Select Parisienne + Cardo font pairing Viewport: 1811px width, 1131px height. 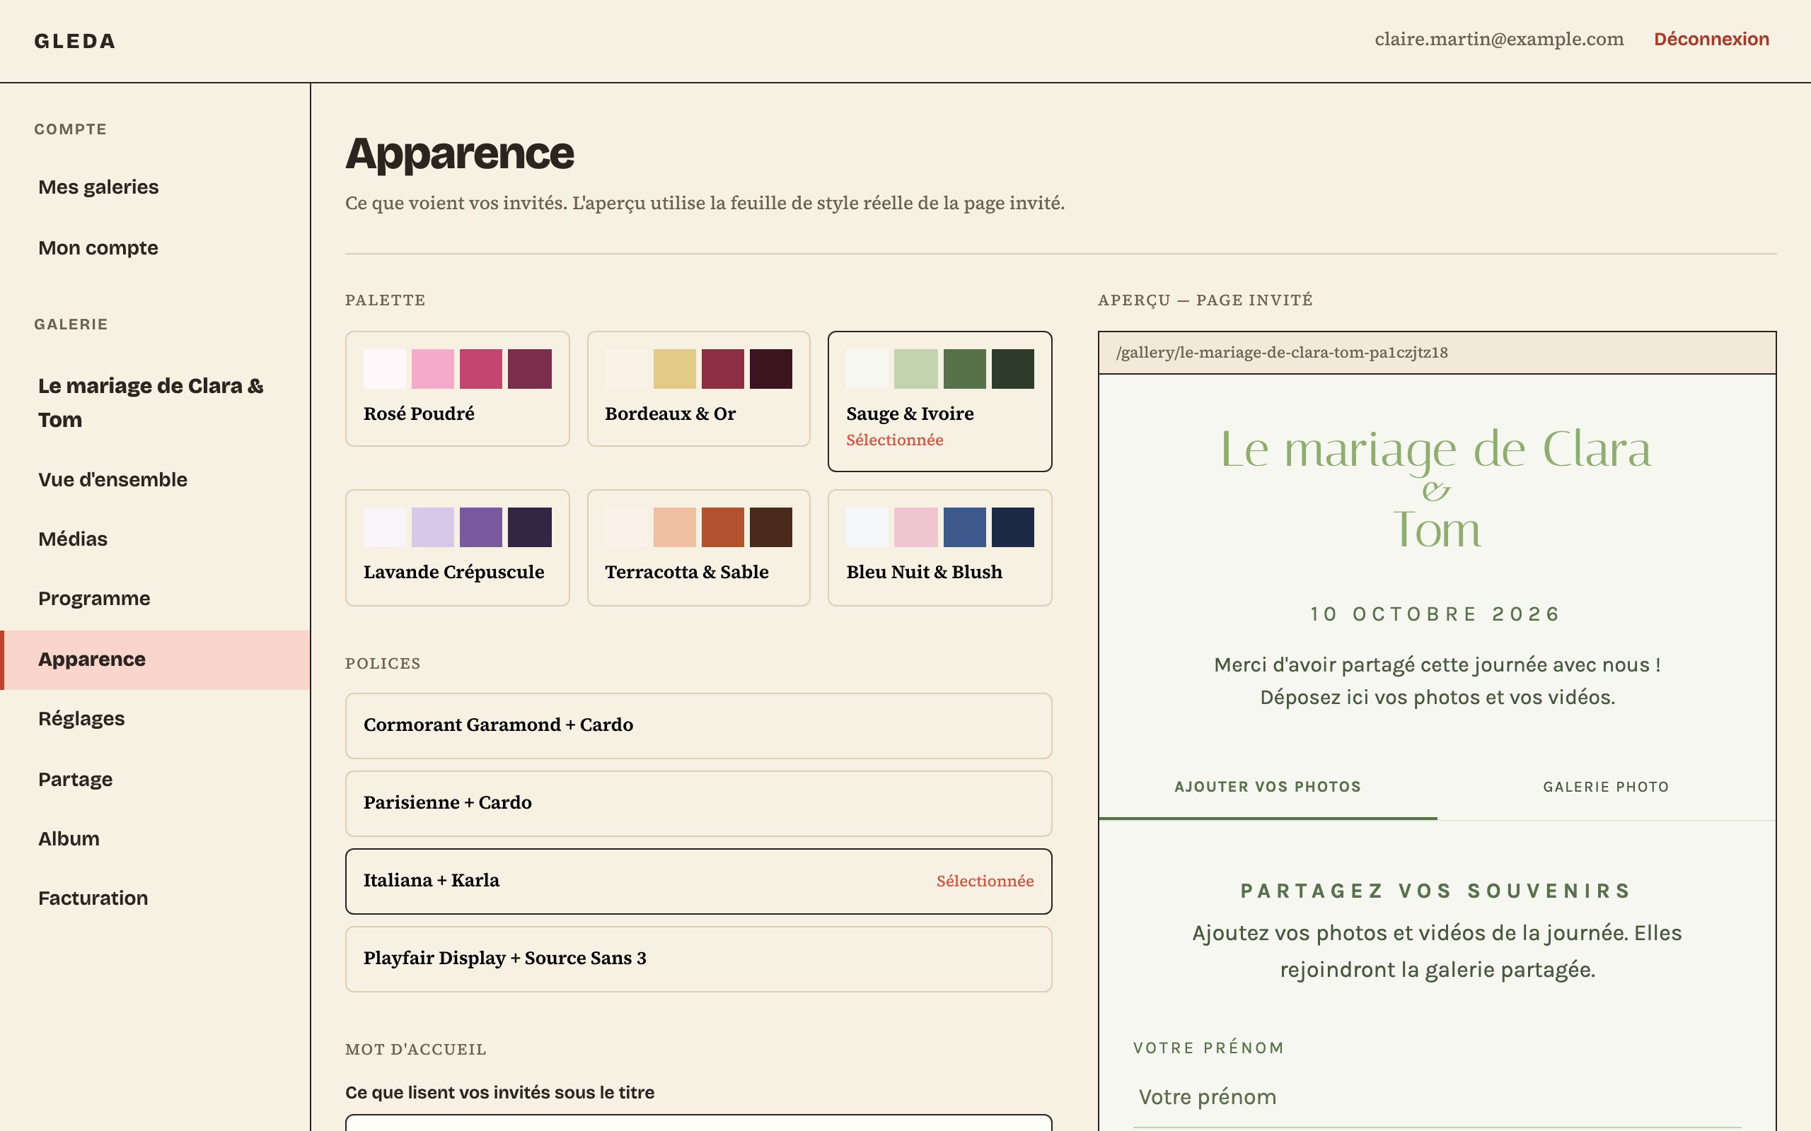[698, 804]
